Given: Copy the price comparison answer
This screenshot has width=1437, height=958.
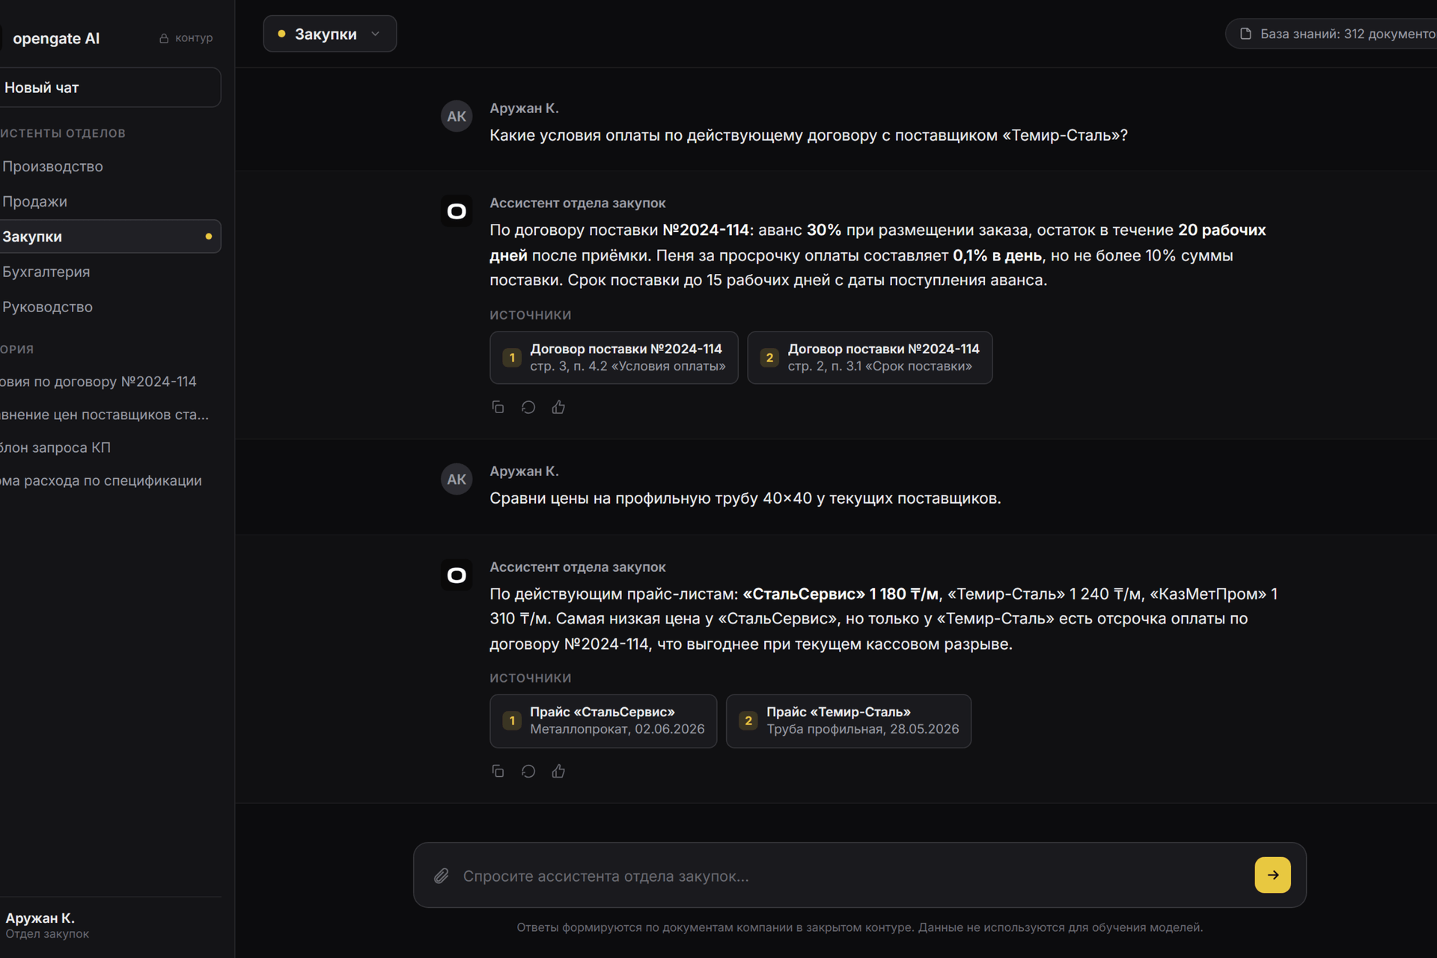Looking at the screenshot, I should (x=498, y=771).
